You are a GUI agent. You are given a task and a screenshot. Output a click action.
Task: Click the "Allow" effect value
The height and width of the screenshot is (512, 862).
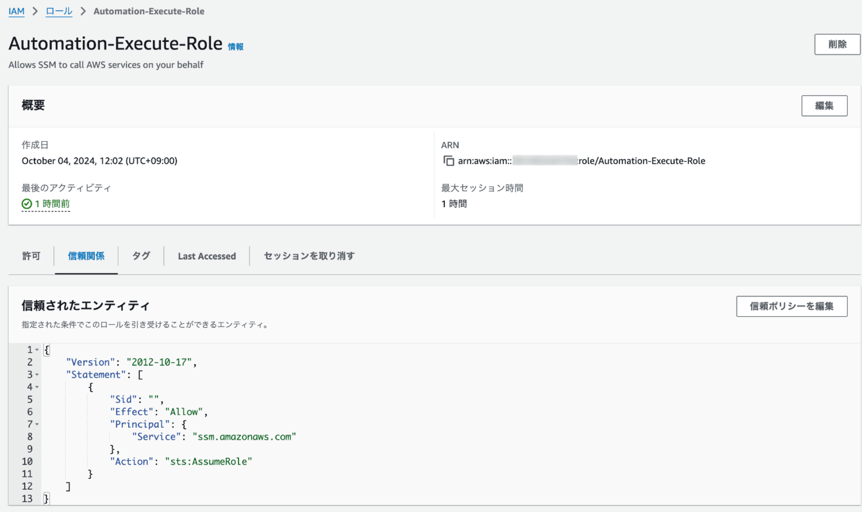point(184,412)
